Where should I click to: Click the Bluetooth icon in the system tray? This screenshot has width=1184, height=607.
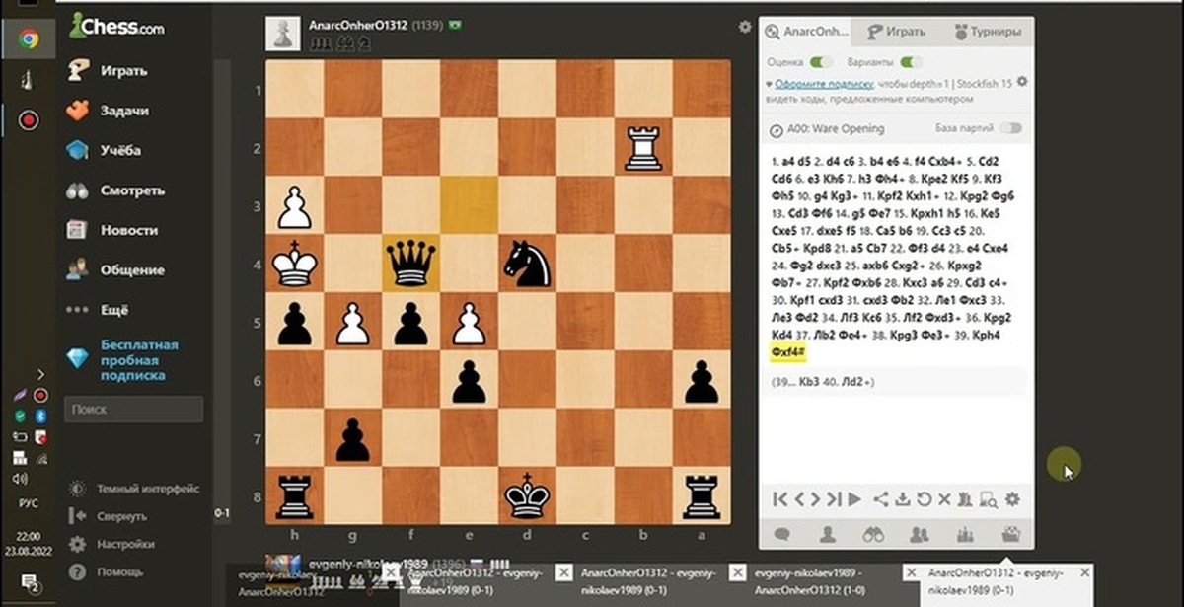41,416
